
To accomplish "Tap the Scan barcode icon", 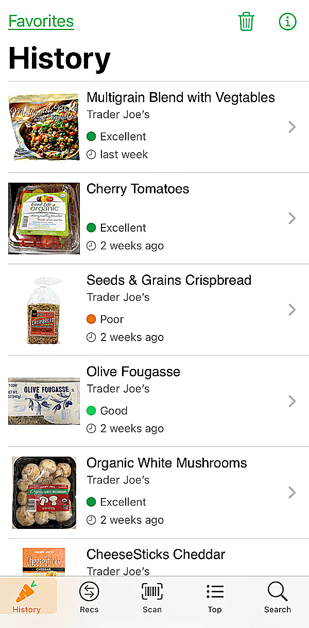I will (152, 592).
